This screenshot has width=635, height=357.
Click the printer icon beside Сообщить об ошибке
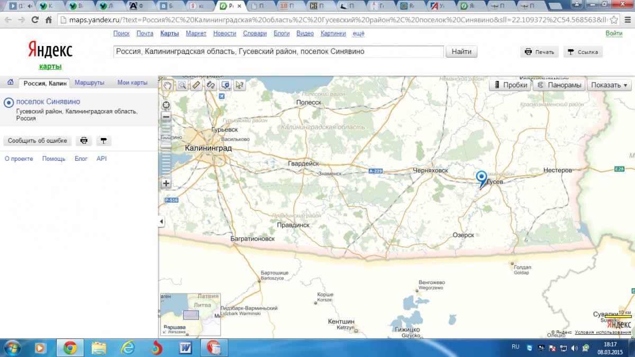(84, 141)
